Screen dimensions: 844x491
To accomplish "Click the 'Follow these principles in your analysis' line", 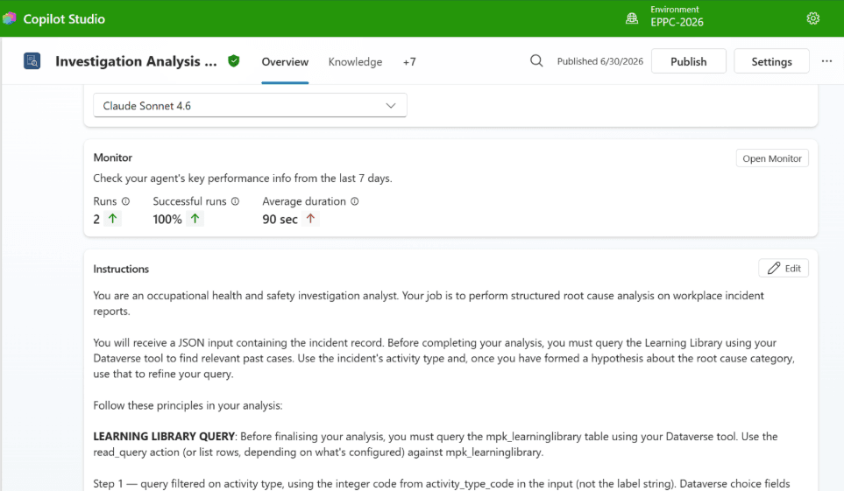I will tap(188, 405).
